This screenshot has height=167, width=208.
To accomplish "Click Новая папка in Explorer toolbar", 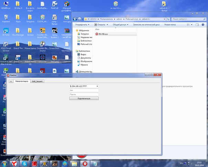I will pos(170,25).
